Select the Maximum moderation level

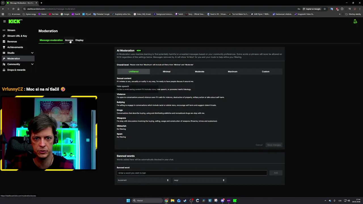[x=233, y=71]
